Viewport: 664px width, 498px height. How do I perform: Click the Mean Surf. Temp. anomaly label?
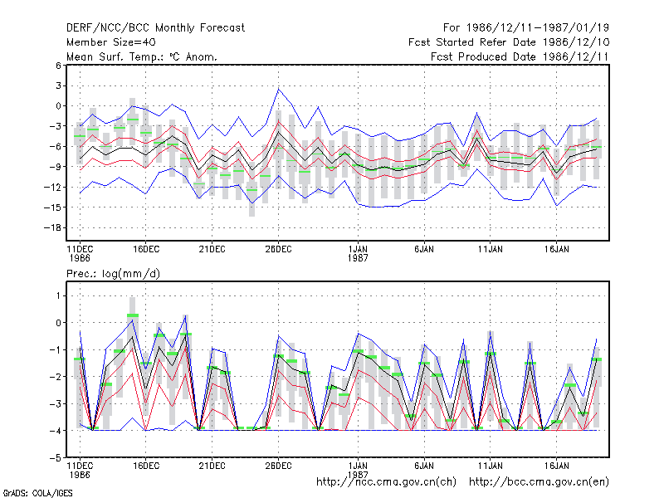pos(142,56)
